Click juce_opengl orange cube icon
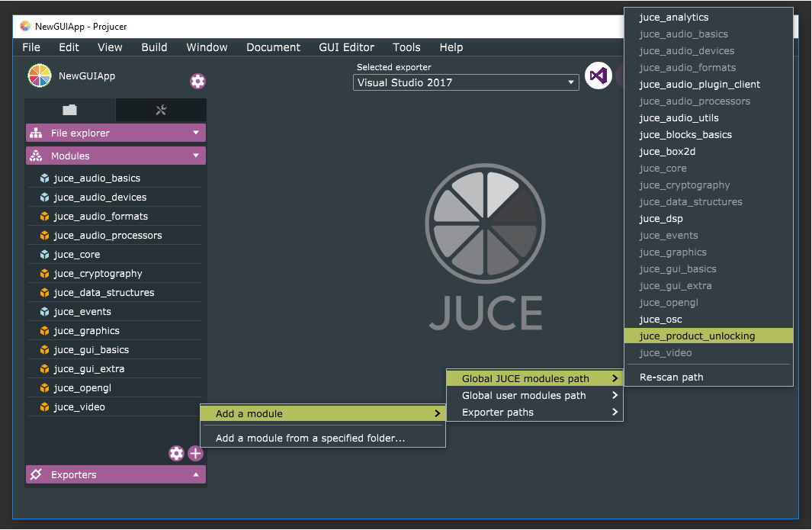The width and height of the screenshot is (812, 530). coord(44,388)
